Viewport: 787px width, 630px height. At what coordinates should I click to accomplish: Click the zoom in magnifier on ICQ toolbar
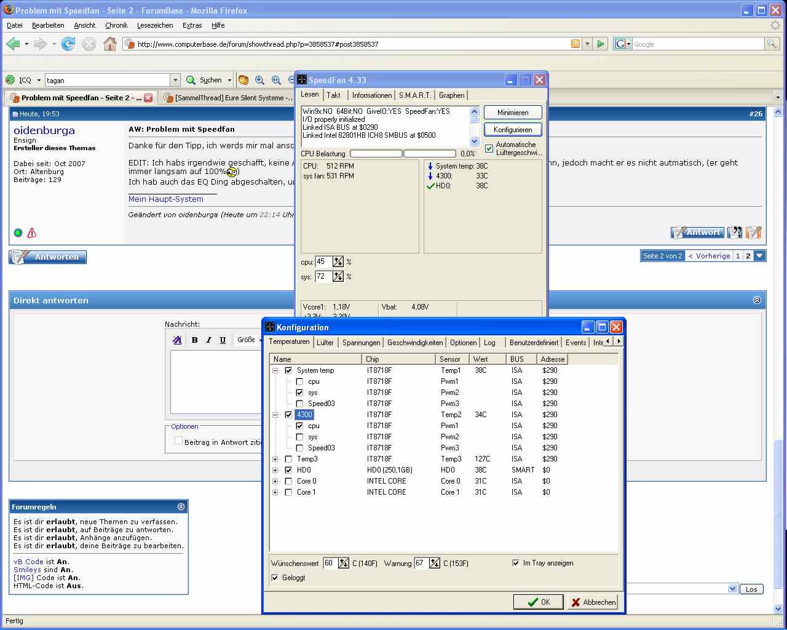tap(259, 80)
